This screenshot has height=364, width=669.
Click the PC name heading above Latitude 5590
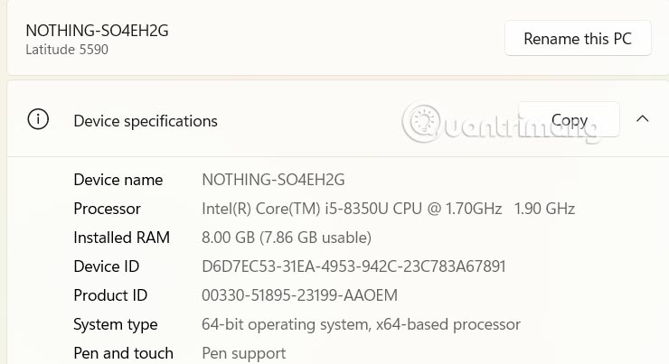click(x=97, y=31)
